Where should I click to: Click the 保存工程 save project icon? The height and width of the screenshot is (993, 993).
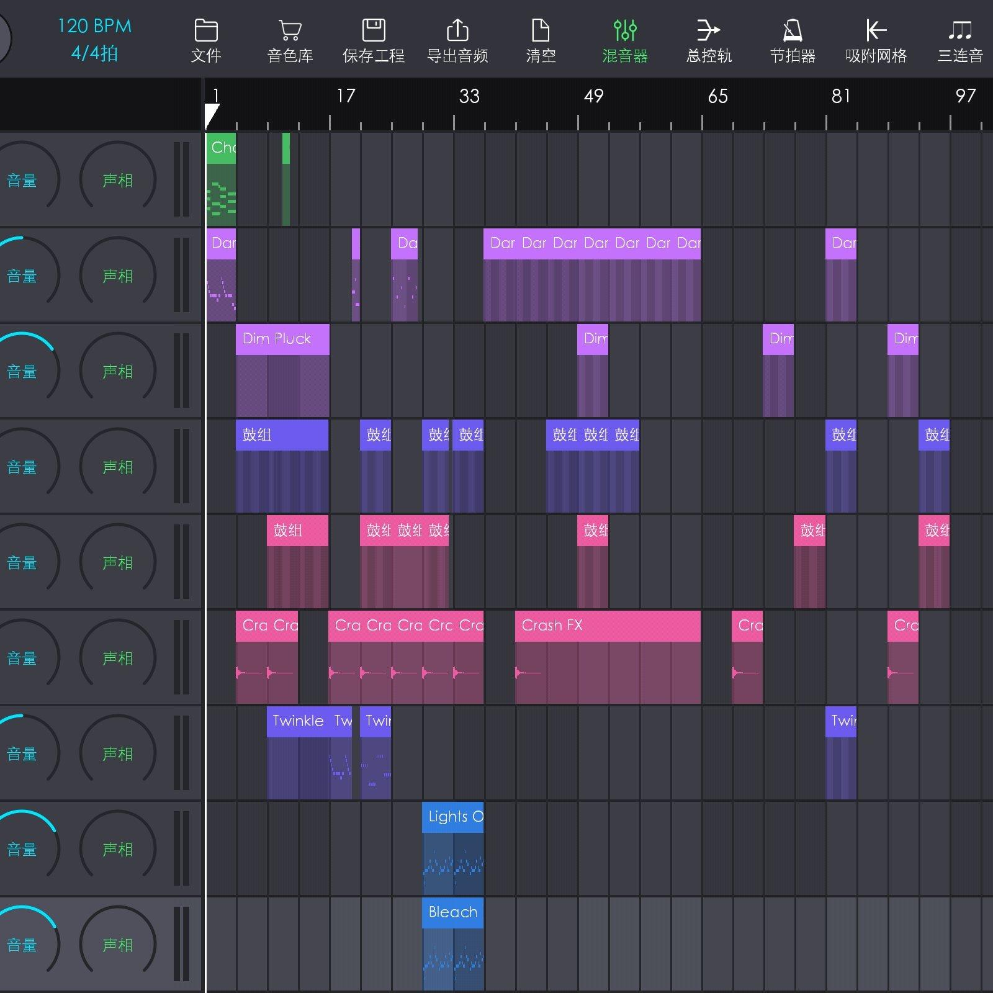tap(373, 31)
